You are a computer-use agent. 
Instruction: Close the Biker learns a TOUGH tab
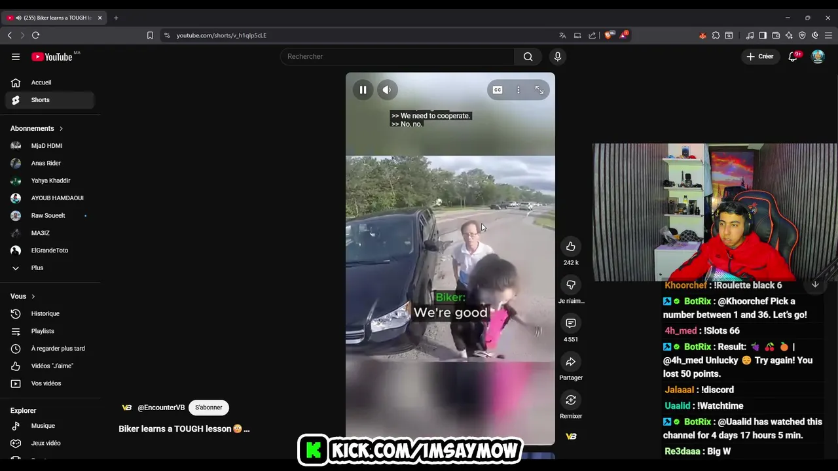coord(100,18)
